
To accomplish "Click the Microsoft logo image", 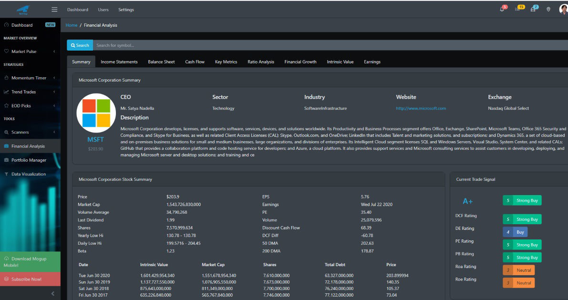I will (x=96, y=113).
